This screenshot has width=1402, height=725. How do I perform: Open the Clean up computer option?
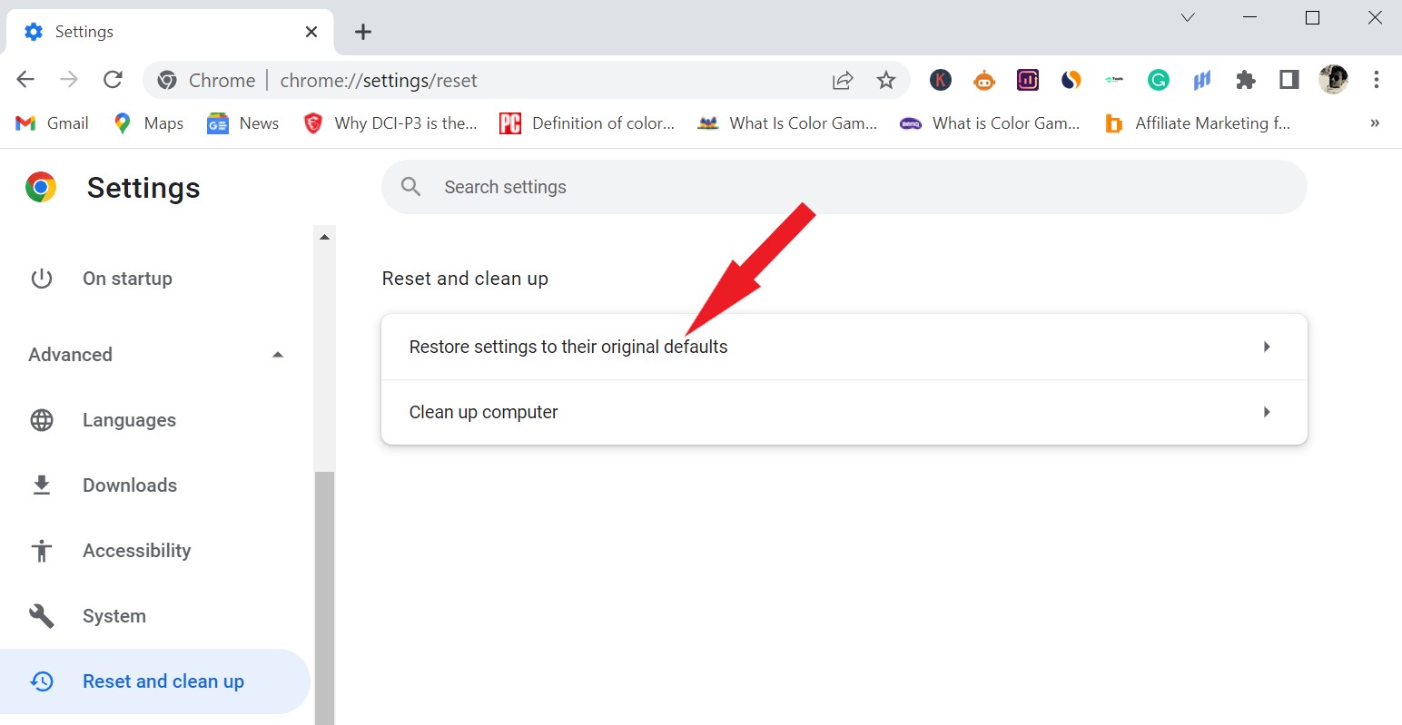click(x=483, y=412)
